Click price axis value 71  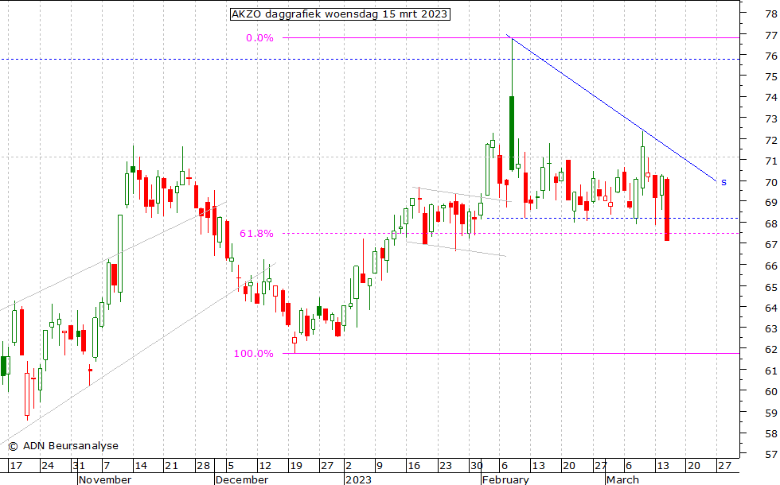771,161
